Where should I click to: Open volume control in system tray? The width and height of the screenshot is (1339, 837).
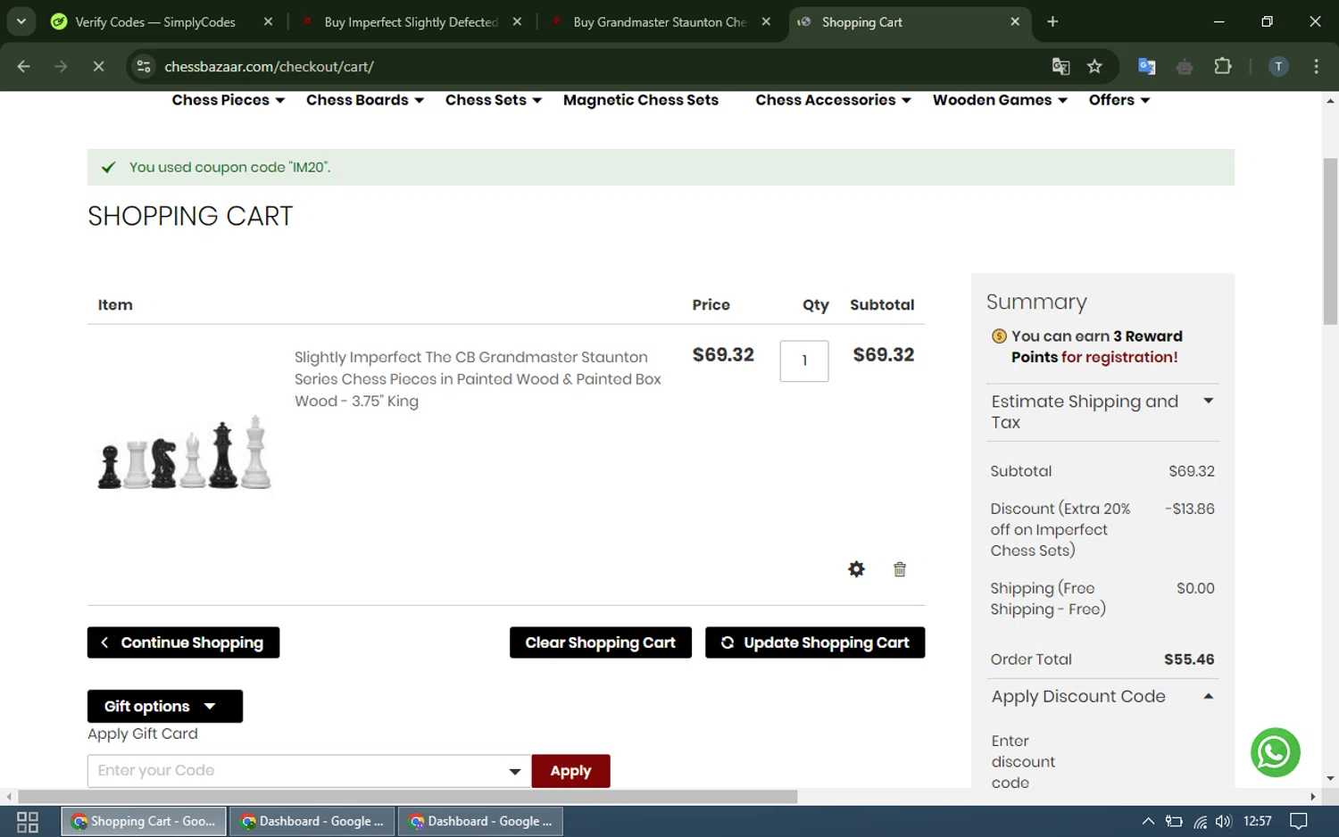1223,821
